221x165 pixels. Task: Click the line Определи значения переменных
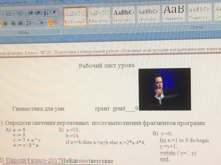105,123
